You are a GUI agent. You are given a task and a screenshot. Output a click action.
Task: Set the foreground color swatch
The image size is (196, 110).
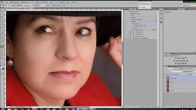tap(2, 68)
